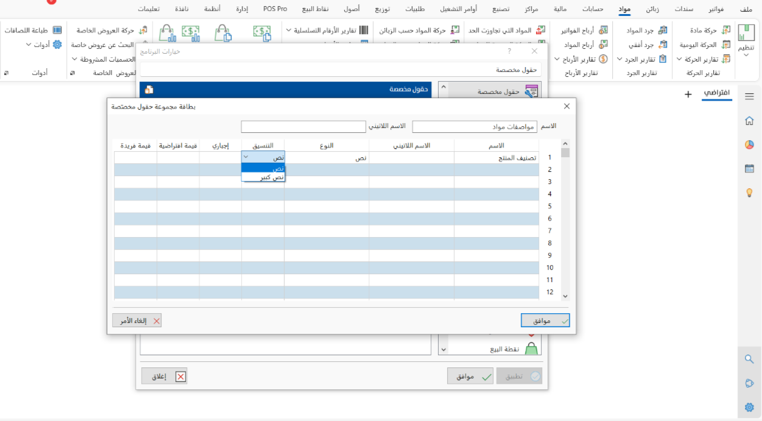The height and width of the screenshot is (421, 762).
Task: Click the icon on blue حقول مخصصة header
Action: (x=149, y=90)
